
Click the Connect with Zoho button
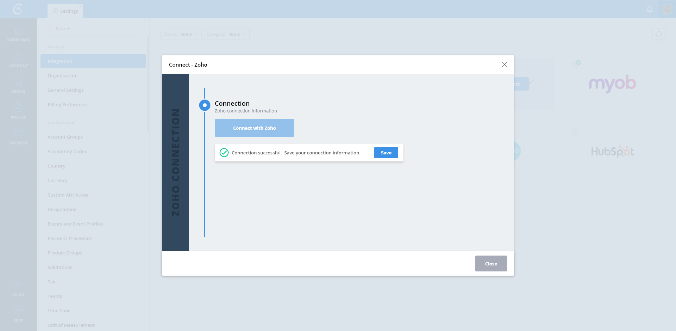255,128
